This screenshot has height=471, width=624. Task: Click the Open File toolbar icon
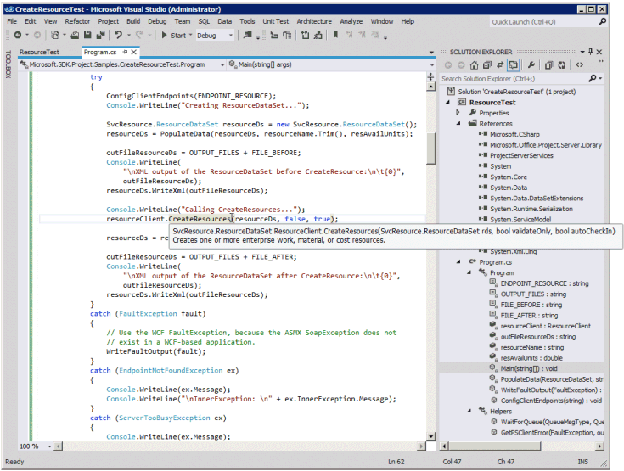75,36
